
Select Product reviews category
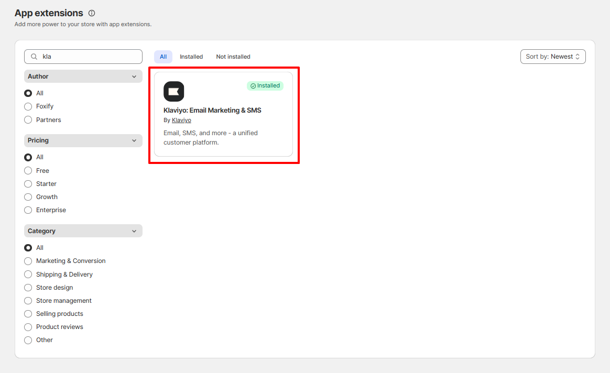(x=28, y=327)
